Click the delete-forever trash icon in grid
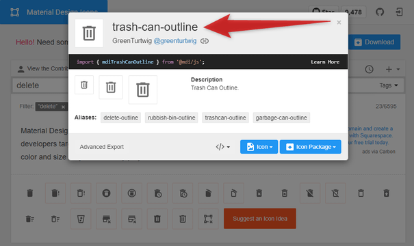 pos(259,193)
